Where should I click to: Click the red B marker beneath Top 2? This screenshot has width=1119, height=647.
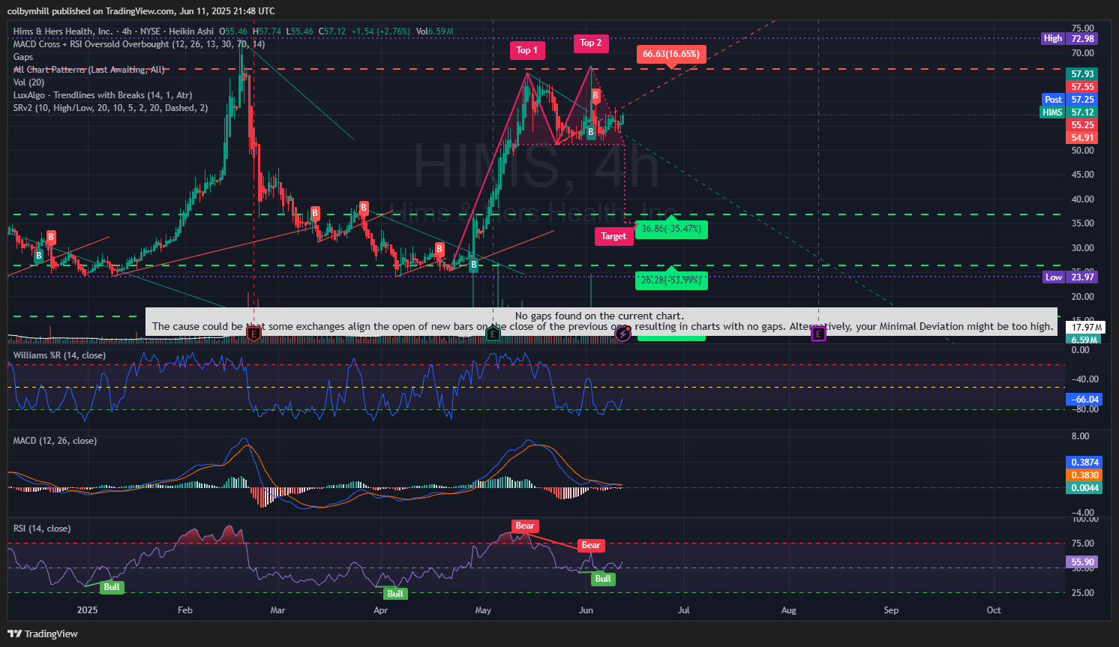coord(595,95)
